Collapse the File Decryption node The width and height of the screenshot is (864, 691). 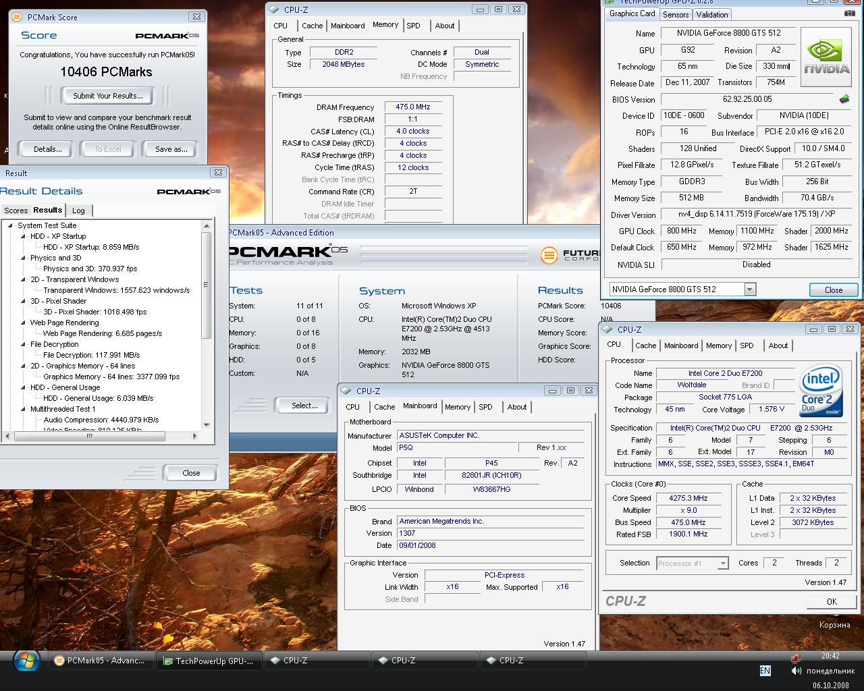(x=23, y=344)
